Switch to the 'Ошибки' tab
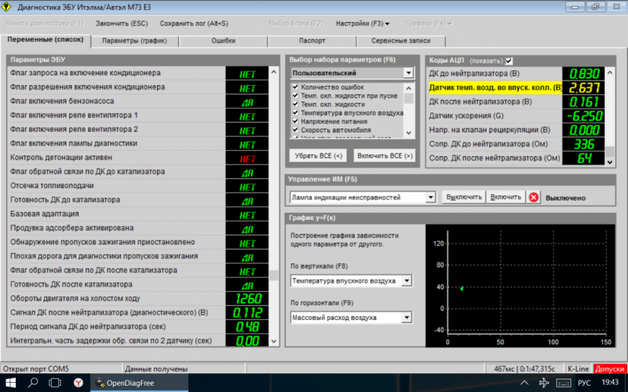628x392 pixels. 224,41
